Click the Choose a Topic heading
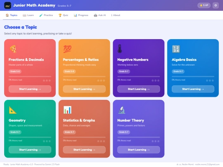Viewport: 223px width, 167px height. (21, 27)
